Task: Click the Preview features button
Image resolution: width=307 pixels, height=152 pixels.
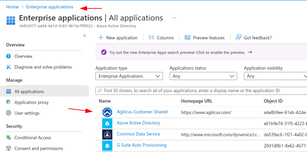Action: (204, 37)
